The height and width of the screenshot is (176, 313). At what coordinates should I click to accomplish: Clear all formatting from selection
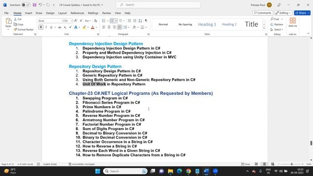pyautogui.click(x=96, y=21)
